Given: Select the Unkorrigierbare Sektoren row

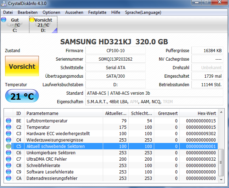Looking at the screenshot, I should click(111, 153).
